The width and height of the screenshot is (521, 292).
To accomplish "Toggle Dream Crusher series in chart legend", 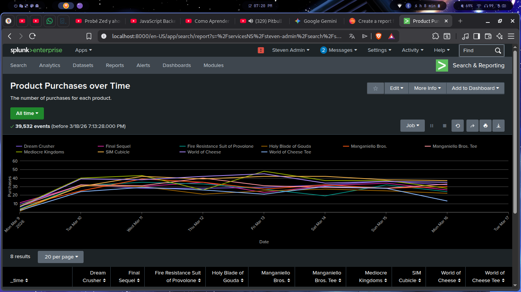I will tap(39, 146).
